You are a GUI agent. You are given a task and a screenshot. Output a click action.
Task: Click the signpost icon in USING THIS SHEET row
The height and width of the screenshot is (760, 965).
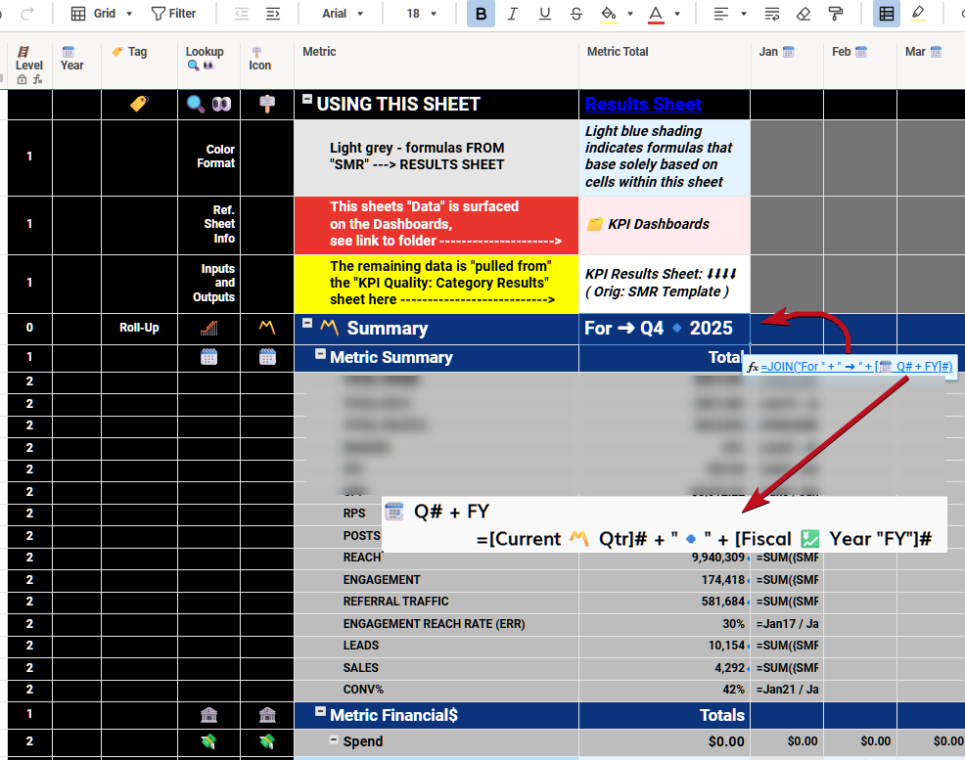[x=267, y=104]
